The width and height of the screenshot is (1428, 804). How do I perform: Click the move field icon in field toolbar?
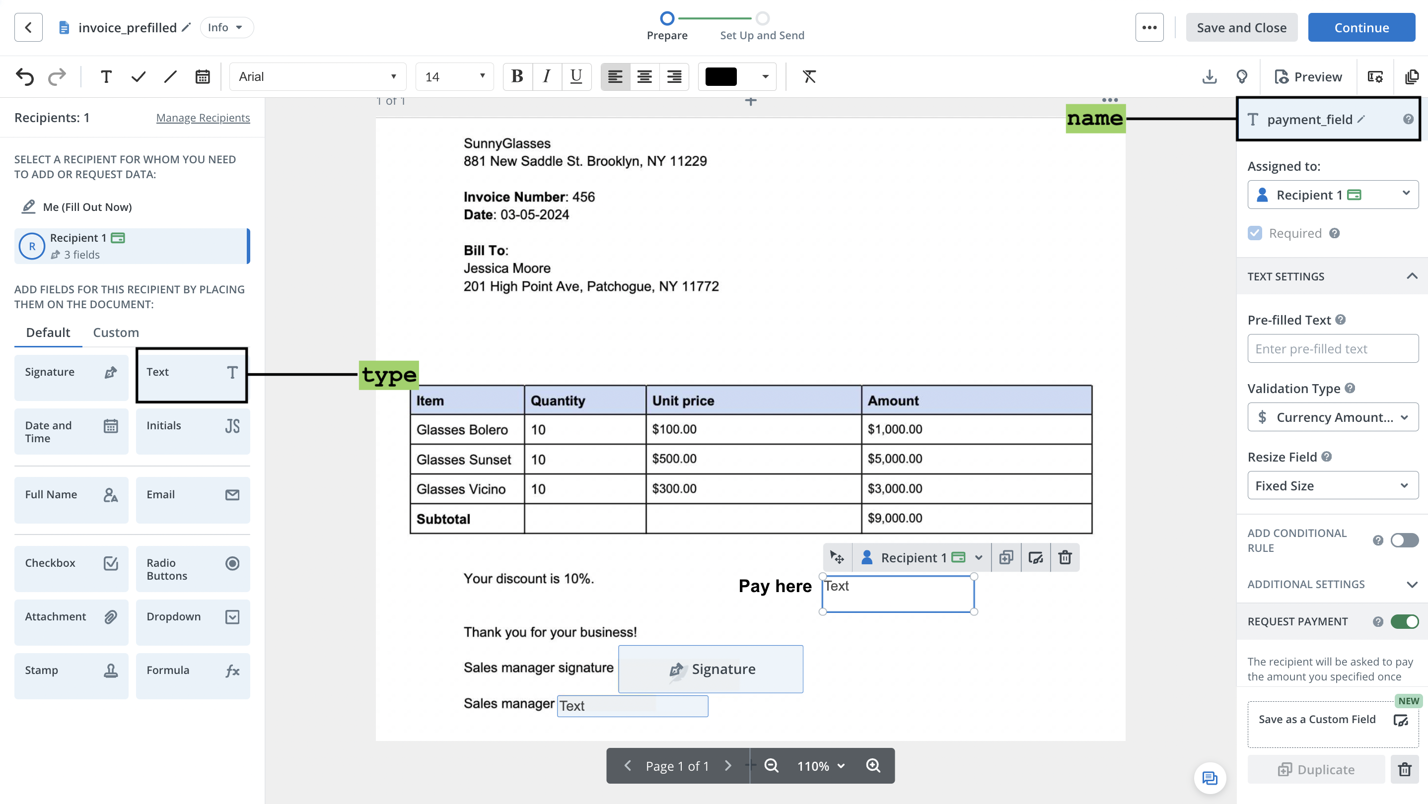point(837,557)
